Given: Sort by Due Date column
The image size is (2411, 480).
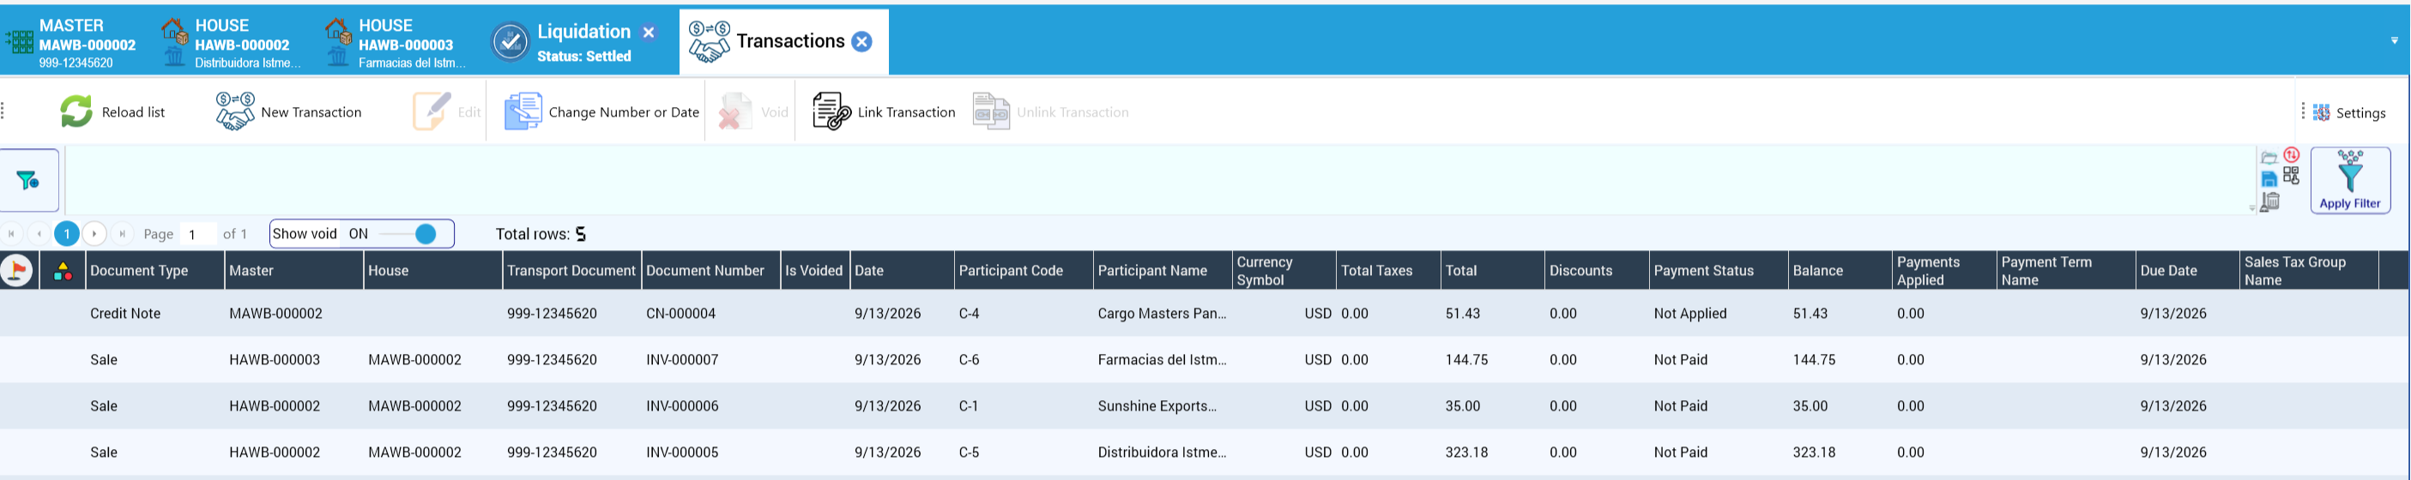Looking at the screenshot, I should 2187,270.
